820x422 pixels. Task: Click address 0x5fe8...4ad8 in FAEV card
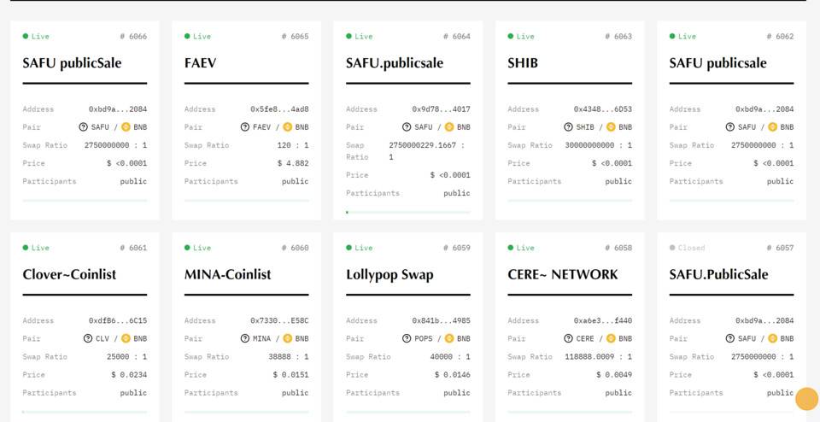coord(279,109)
